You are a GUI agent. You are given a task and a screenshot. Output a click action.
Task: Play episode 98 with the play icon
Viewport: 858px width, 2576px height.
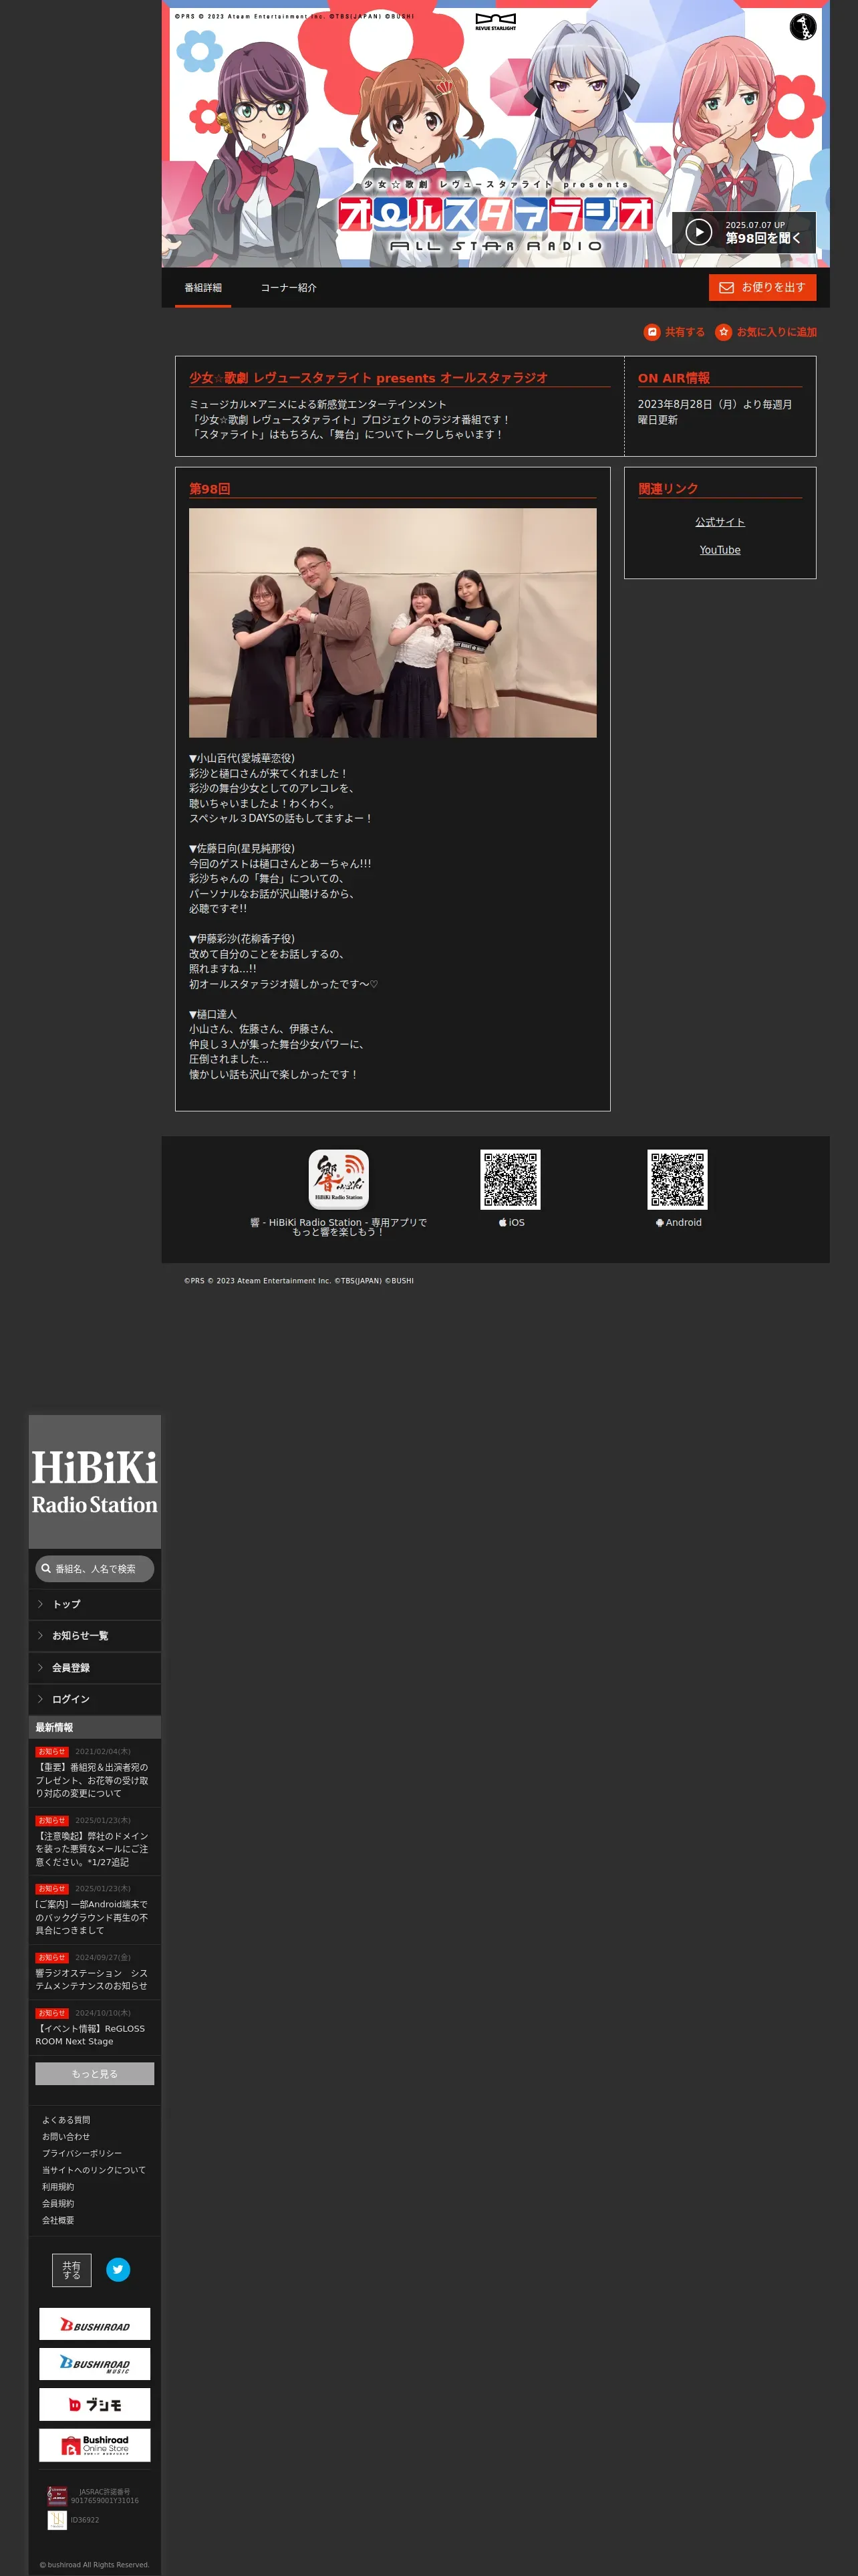point(698,232)
